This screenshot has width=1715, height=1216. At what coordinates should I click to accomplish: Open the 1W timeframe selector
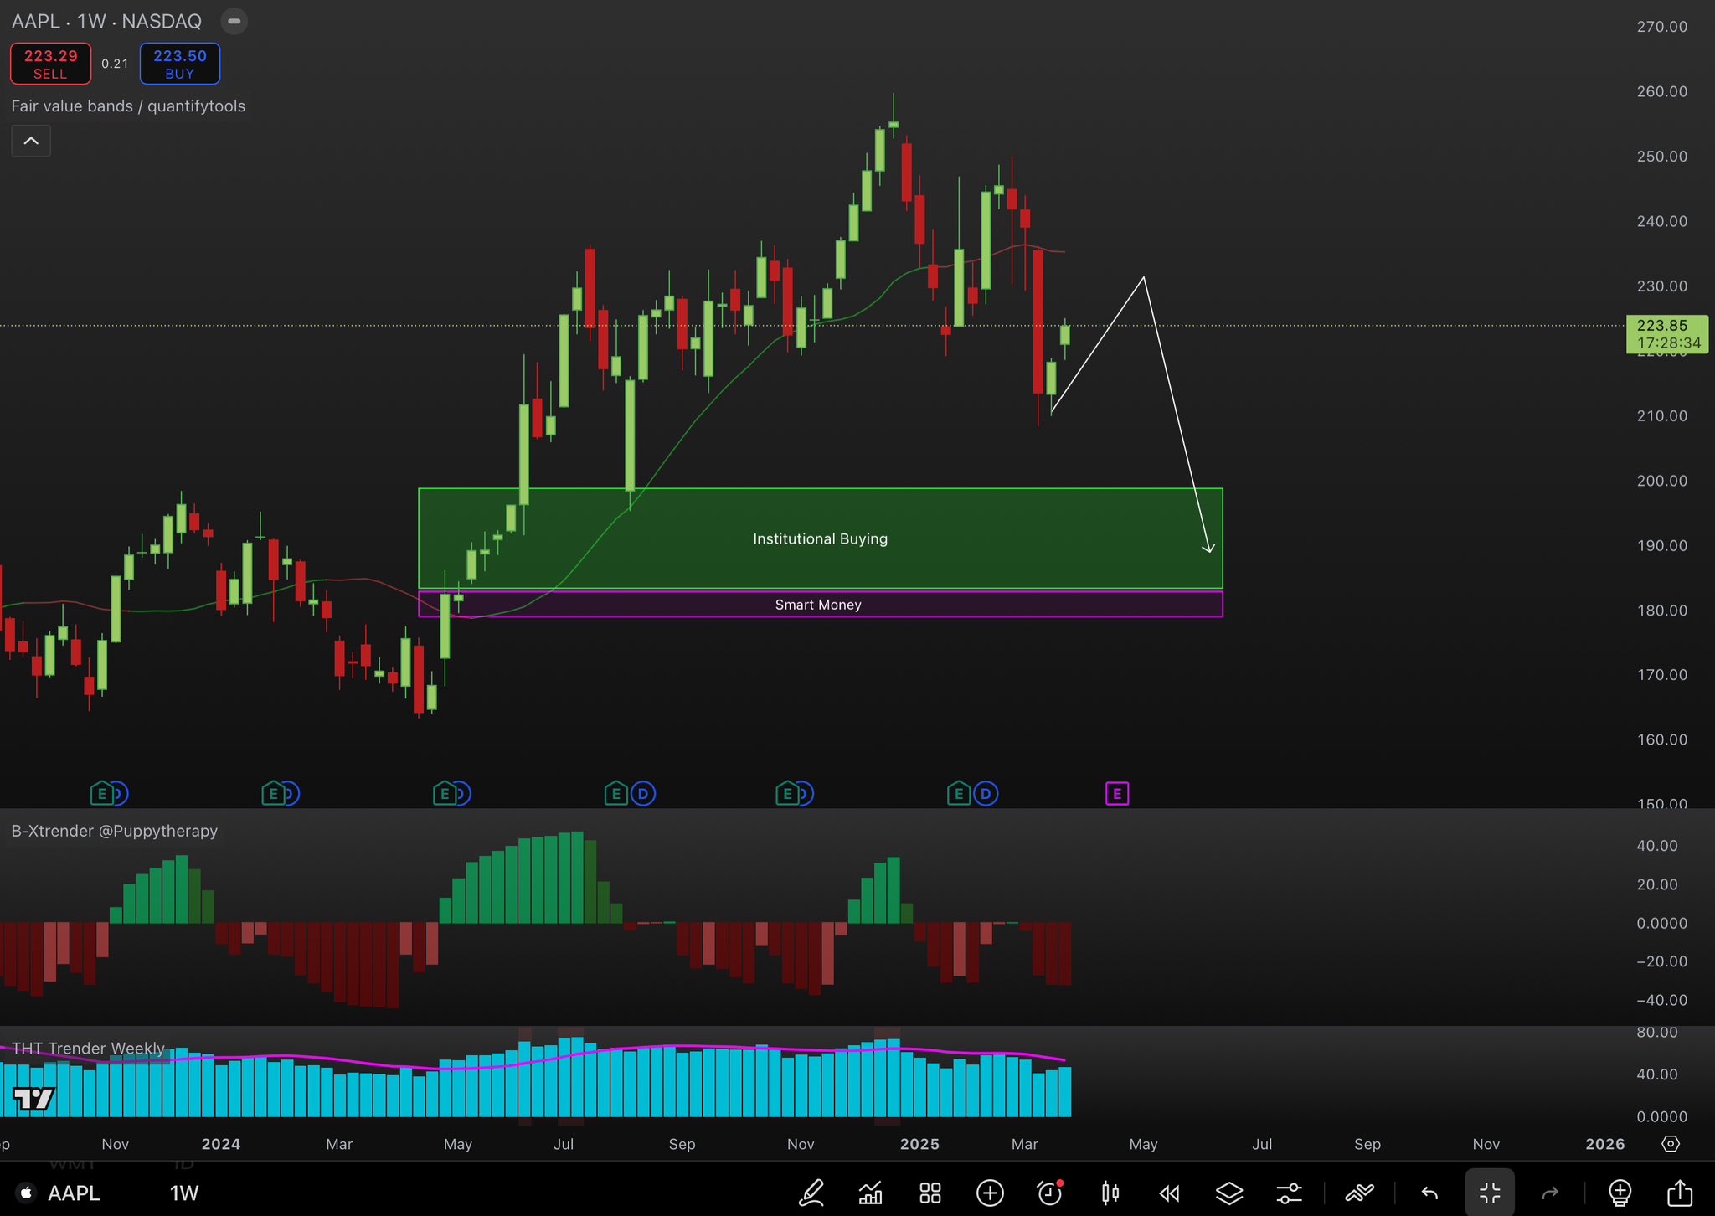[184, 1193]
